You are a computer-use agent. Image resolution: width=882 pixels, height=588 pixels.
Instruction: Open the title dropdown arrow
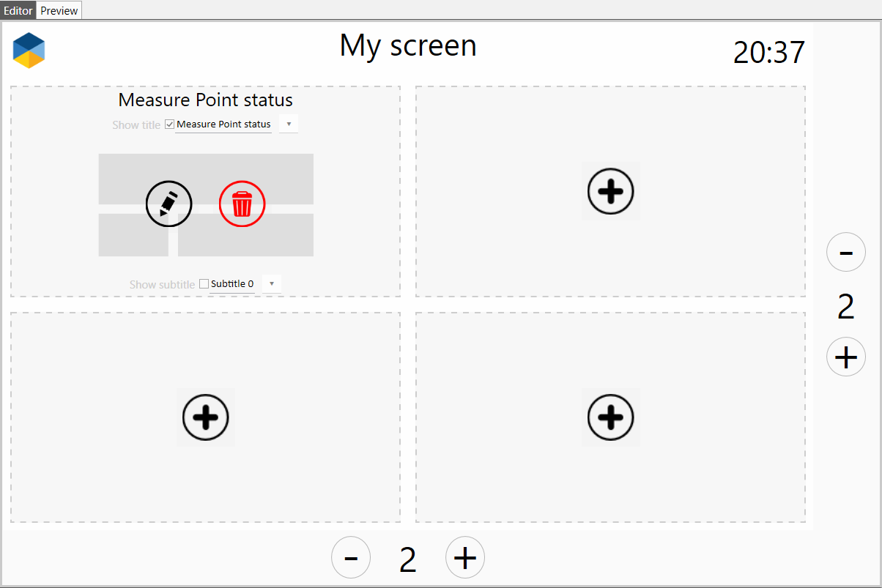coord(289,124)
